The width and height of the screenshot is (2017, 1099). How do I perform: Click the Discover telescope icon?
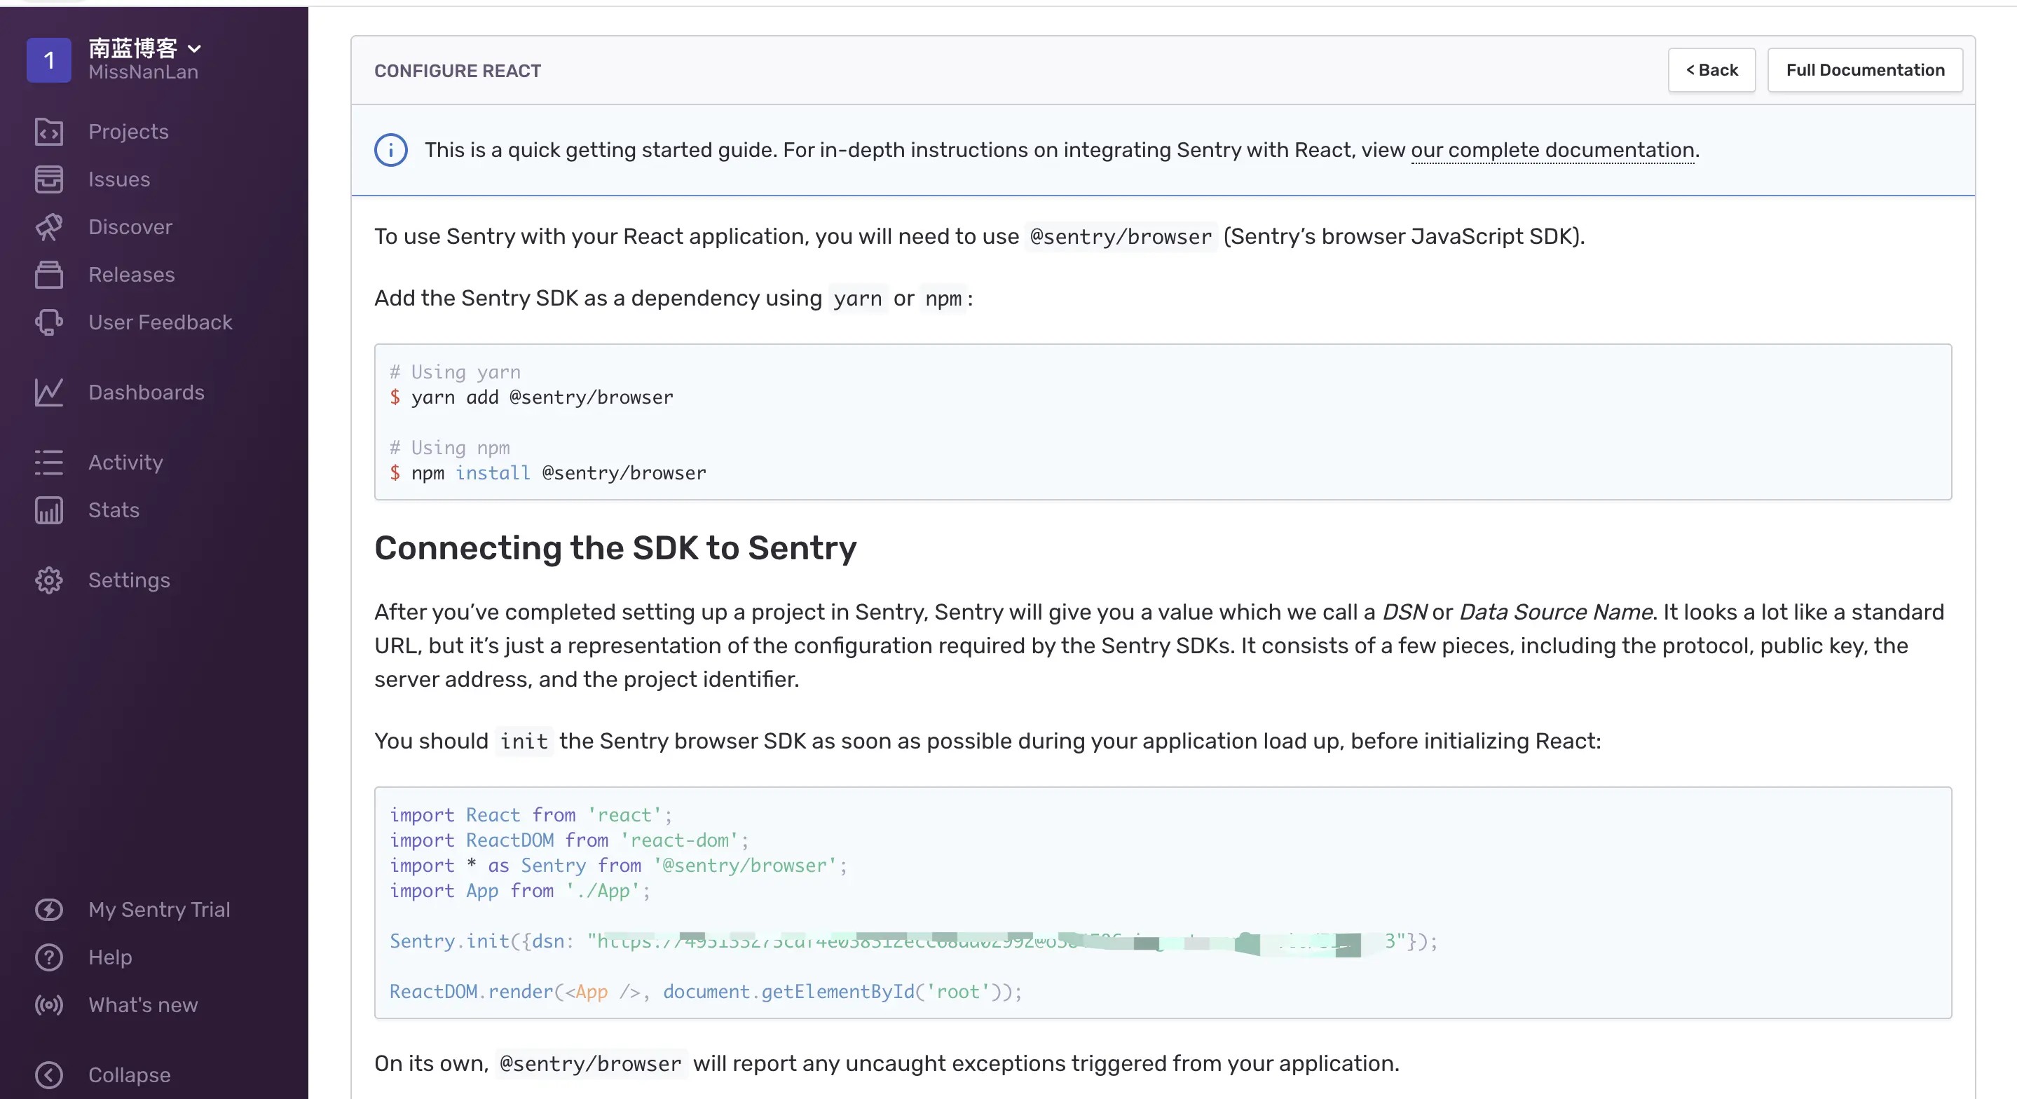pos(48,227)
